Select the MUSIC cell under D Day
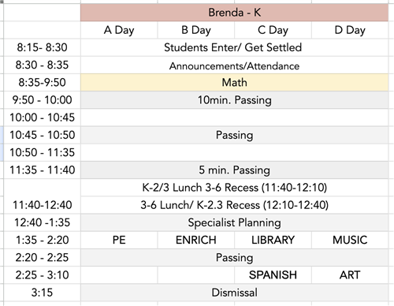394x306 pixels. (x=350, y=240)
